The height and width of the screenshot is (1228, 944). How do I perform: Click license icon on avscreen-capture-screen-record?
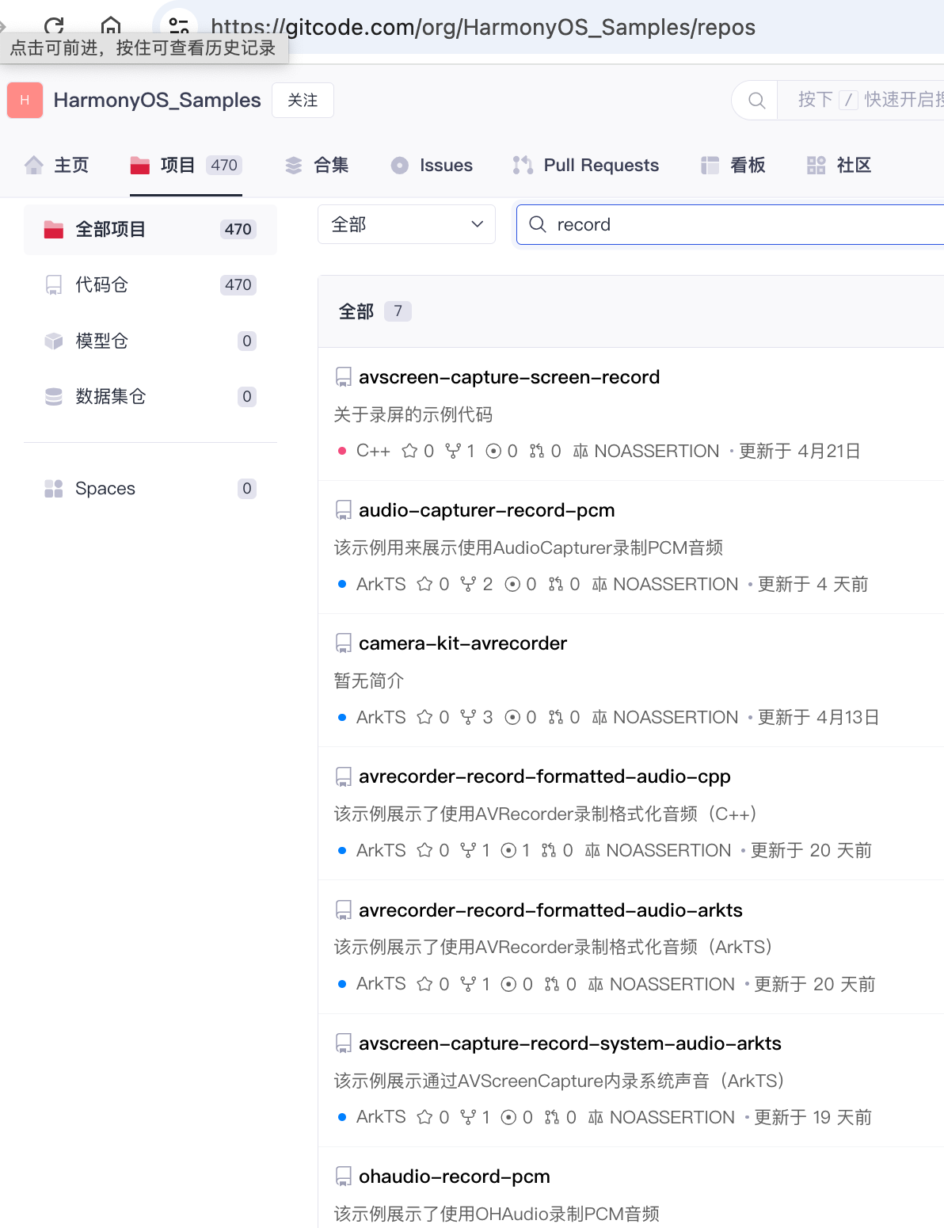pos(580,451)
